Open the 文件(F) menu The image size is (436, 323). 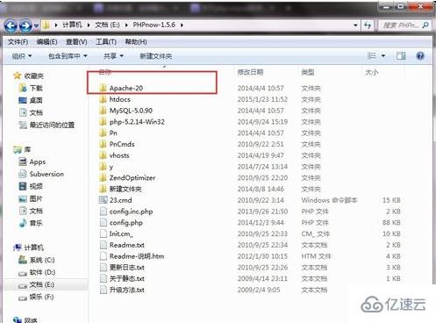18,42
